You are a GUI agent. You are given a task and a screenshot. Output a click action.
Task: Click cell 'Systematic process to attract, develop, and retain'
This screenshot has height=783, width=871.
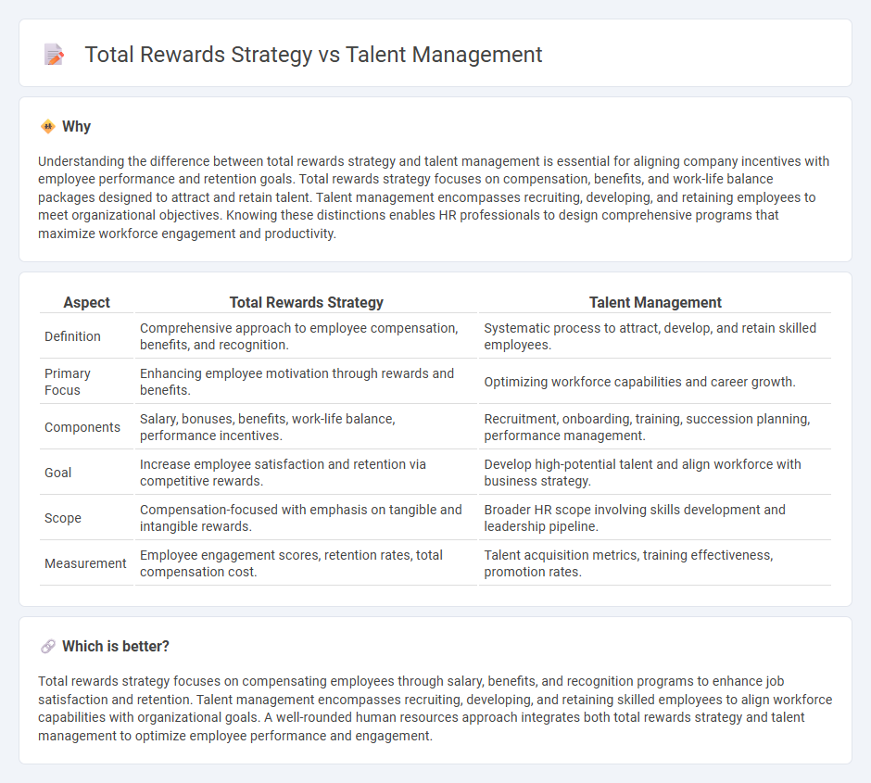655,336
